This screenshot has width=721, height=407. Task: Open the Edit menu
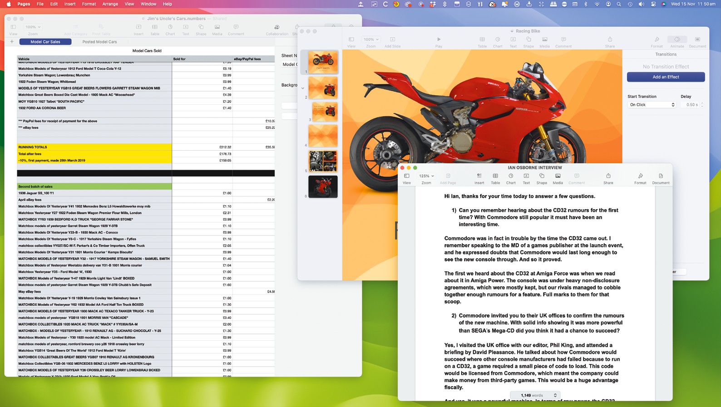pos(54,4)
